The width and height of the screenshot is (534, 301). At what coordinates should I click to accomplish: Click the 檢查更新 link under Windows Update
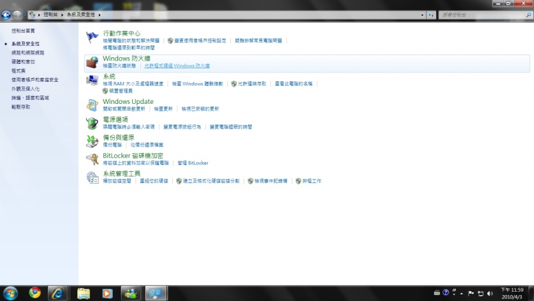coord(163,109)
